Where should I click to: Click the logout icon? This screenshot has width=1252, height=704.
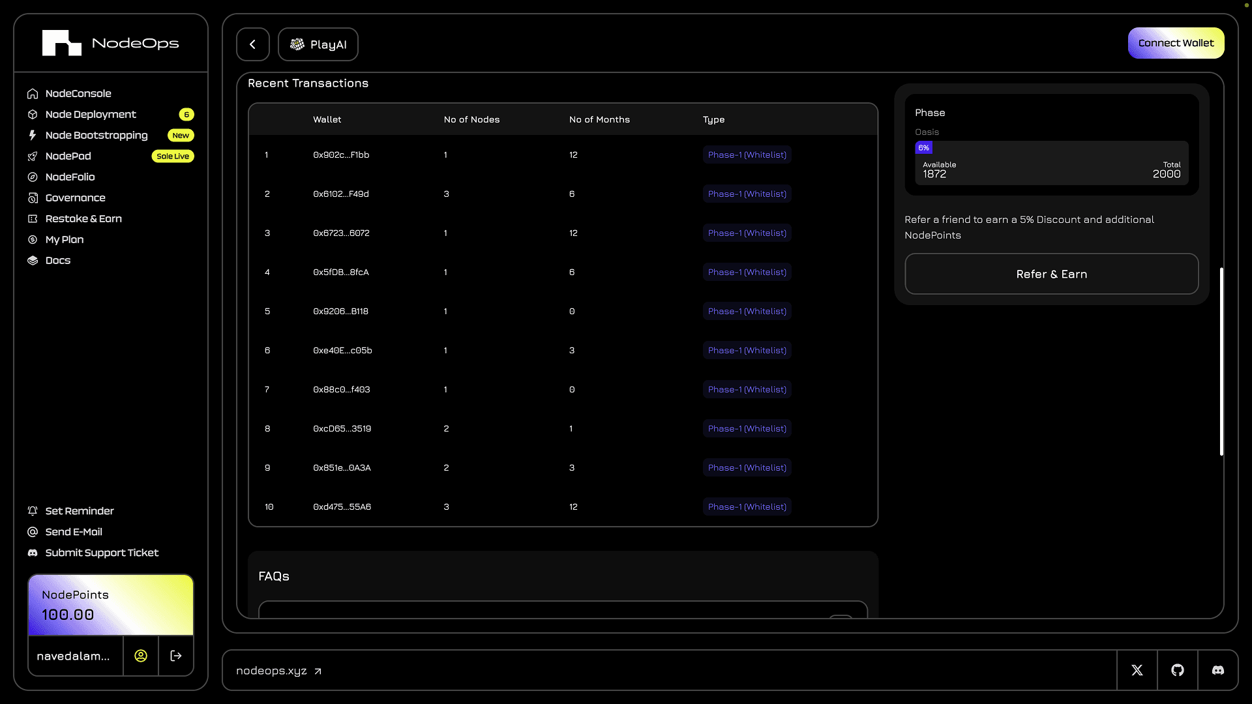pyautogui.click(x=176, y=656)
